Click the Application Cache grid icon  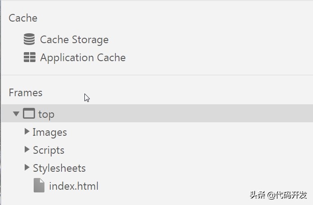point(29,58)
